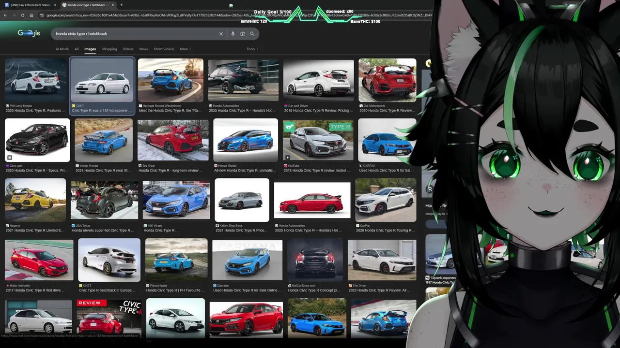Click 'Used Honda Civic Type R for Sale Online' link
Viewport: 620px width, 348px height.
pyautogui.click(x=247, y=290)
